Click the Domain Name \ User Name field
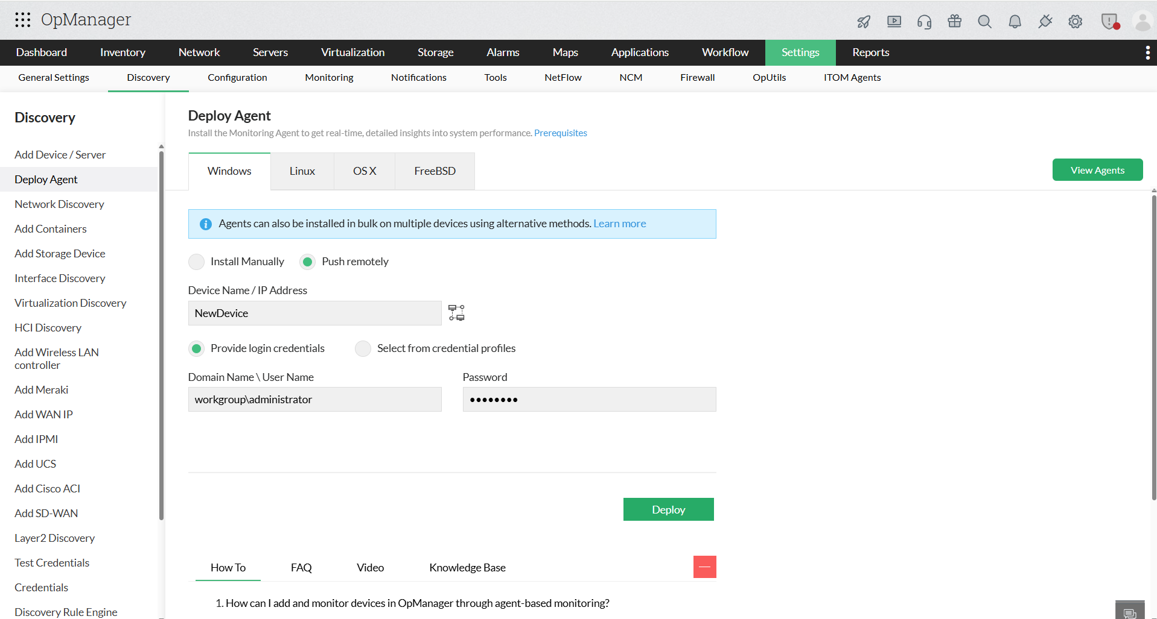Image resolution: width=1157 pixels, height=619 pixels. pos(314,400)
